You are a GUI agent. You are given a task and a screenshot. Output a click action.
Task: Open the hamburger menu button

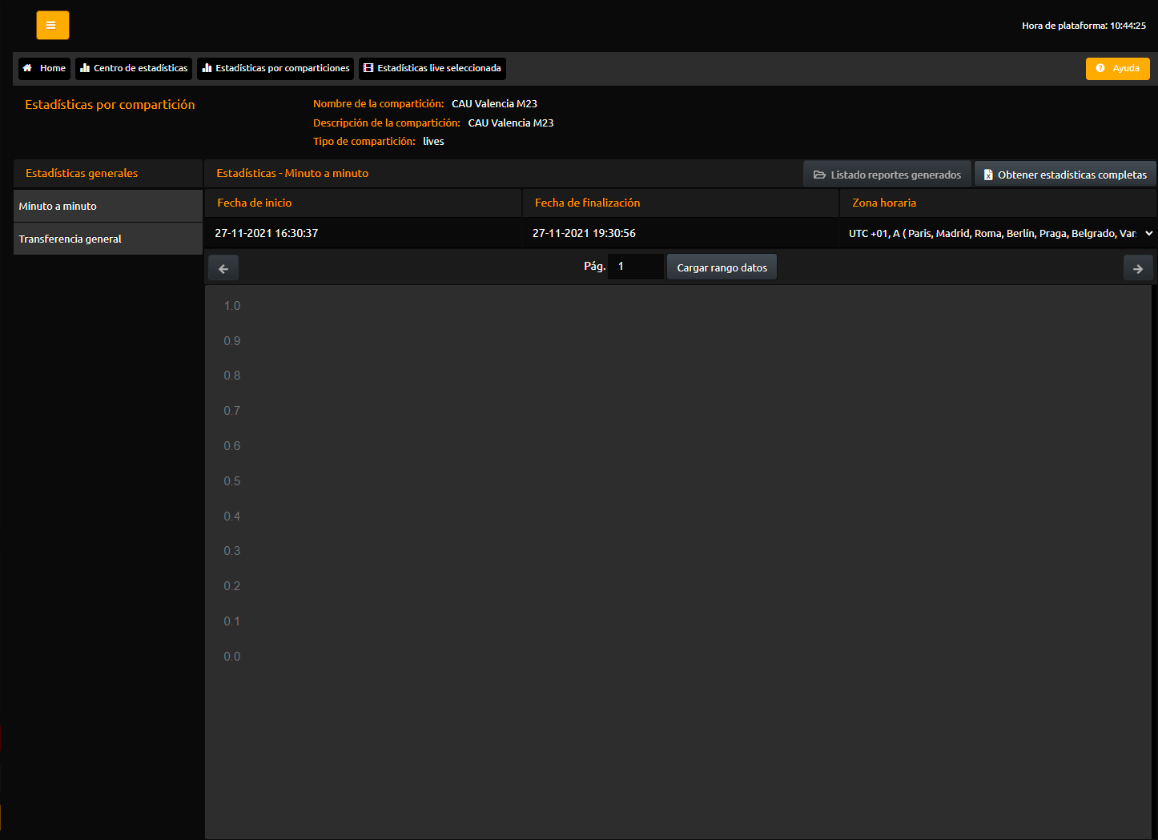click(52, 25)
